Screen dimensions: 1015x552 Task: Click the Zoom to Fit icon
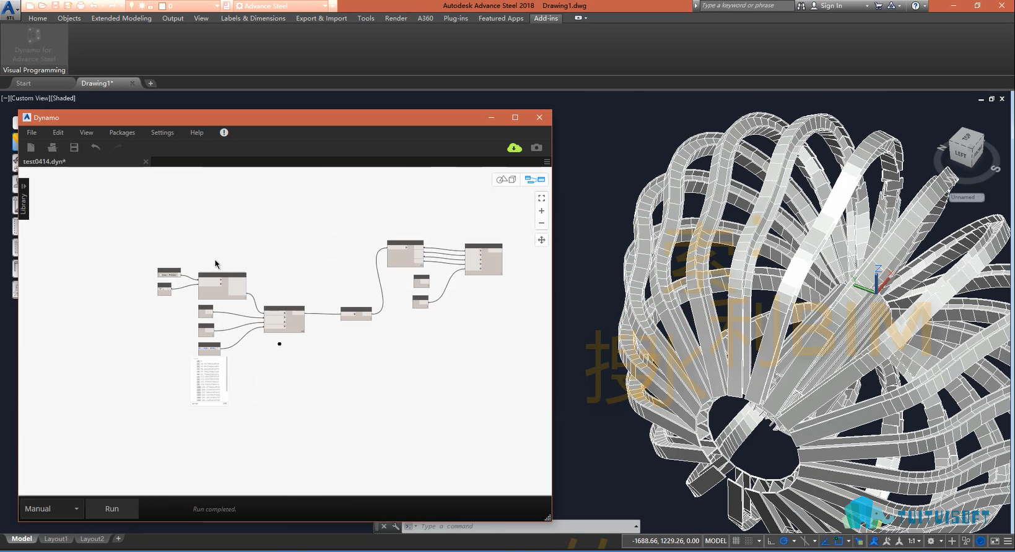coord(541,198)
